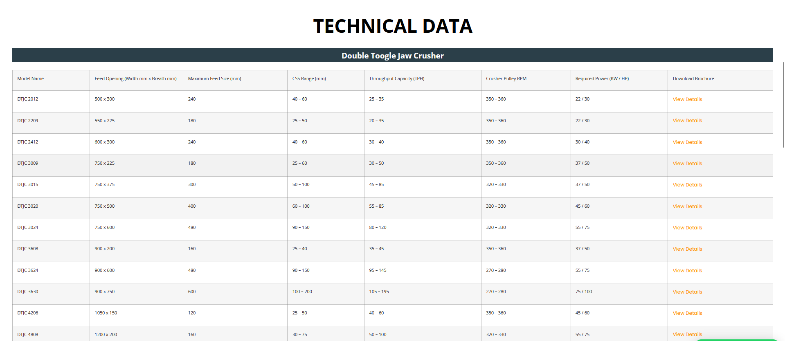785x341 pixels.
Task: Click the page vertical scrollbar thumb
Action: pyautogui.click(x=783, y=104)
